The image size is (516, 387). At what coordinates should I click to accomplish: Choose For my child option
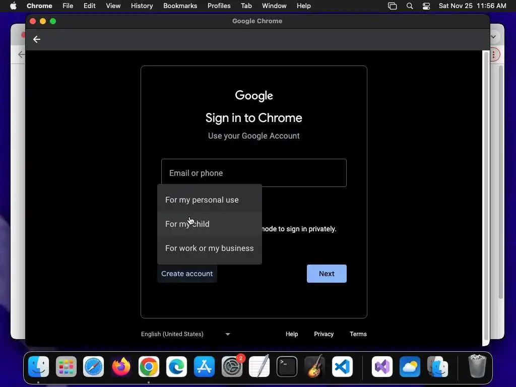(x=210, y=224)
